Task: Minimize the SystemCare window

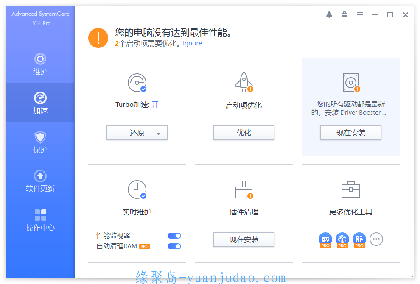Action: coord(375,15)
